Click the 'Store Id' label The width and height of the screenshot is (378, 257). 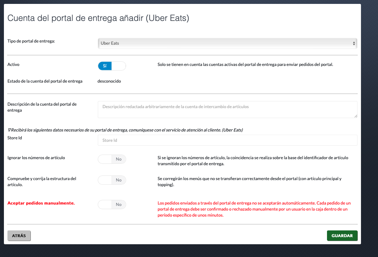point(15,138)
